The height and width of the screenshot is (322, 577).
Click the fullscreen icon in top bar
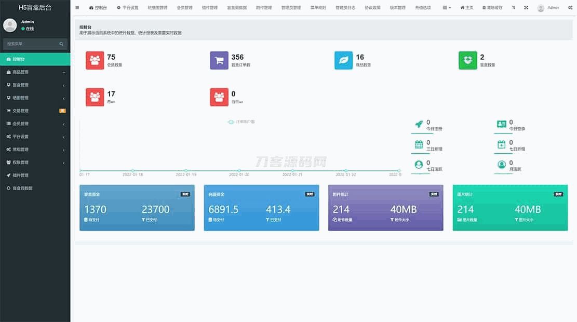pos(526,8)
